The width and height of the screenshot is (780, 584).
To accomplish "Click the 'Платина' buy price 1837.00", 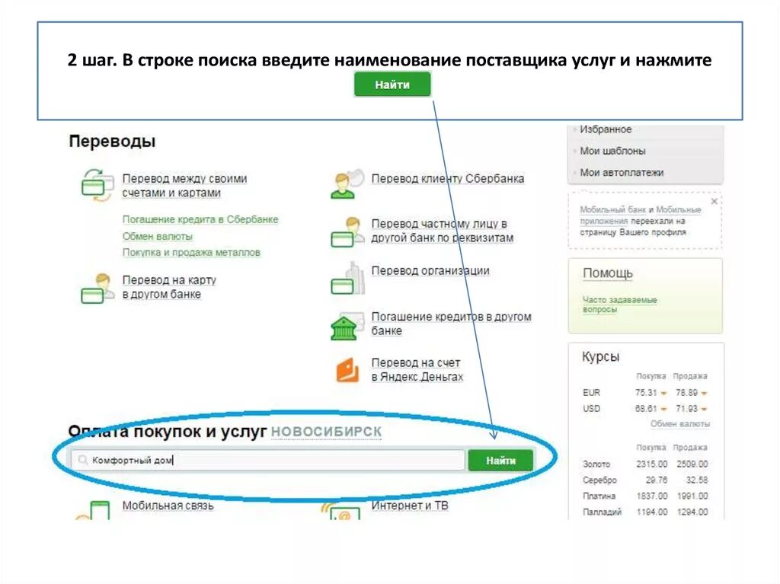I will pyautogui.click(x=652, y=496).
